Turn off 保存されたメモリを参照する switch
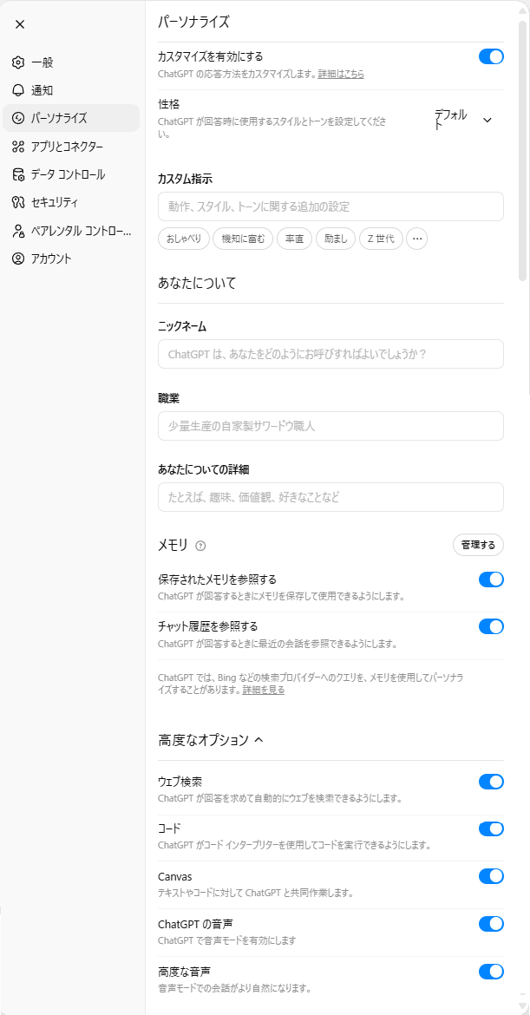This screenshot has width=530, height=1015. 491,580
